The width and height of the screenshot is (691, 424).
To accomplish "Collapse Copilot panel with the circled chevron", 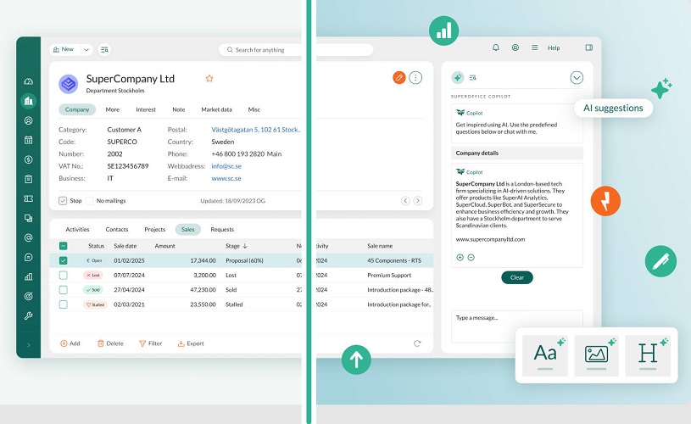I will (577, 77).
